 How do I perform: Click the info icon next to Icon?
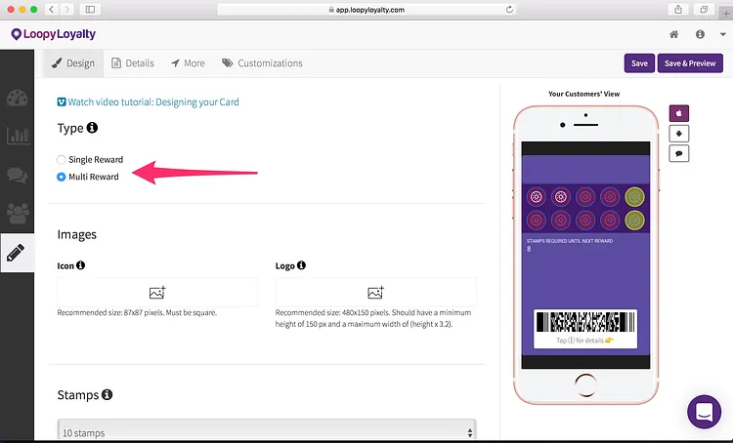(80, 265)
